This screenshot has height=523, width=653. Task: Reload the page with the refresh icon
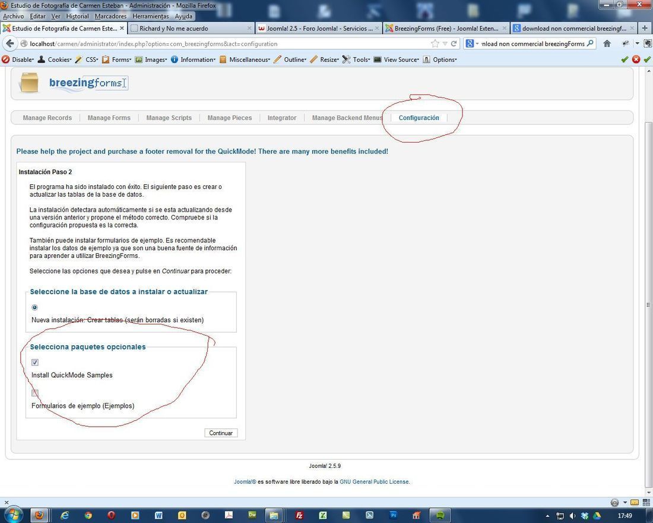click(454, 43)
